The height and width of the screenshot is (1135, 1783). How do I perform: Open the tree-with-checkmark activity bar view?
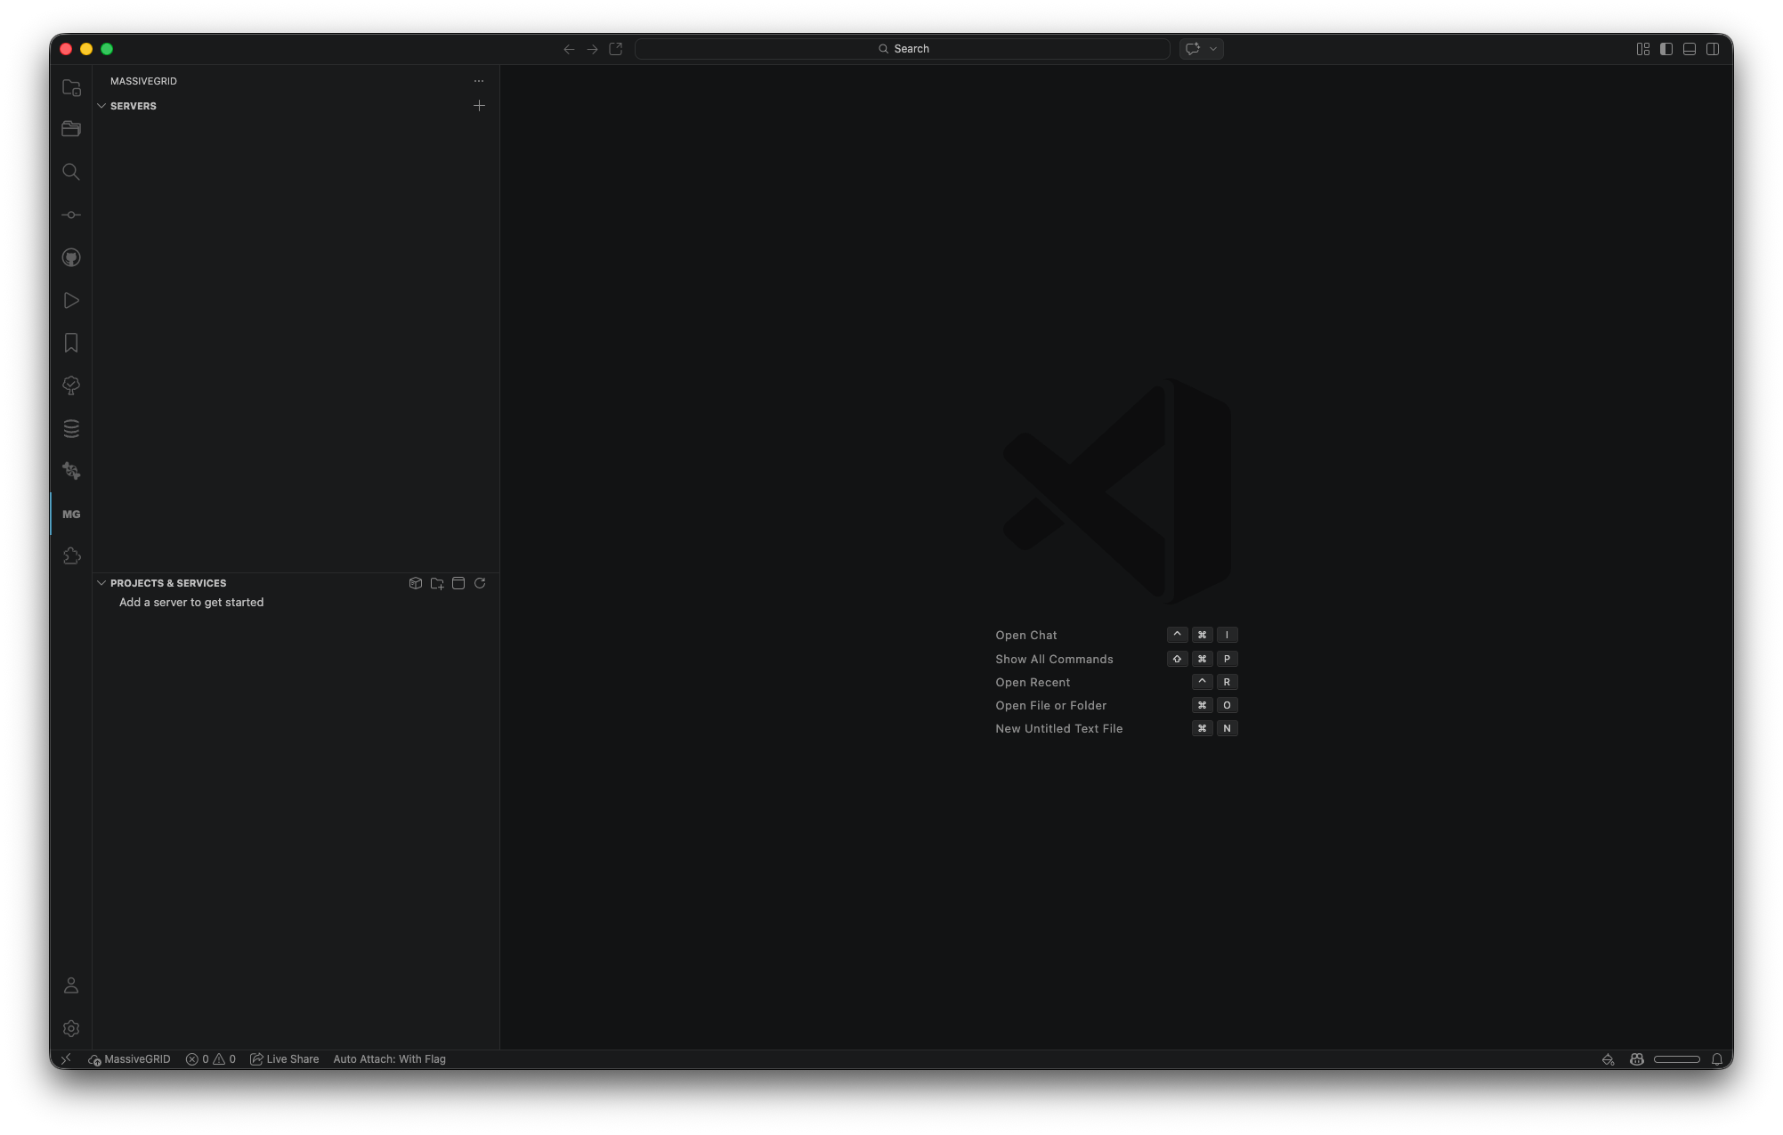[71, 385]
